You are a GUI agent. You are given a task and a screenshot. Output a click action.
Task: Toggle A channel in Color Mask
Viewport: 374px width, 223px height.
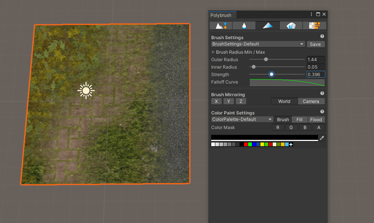click(x=318, y=128)
